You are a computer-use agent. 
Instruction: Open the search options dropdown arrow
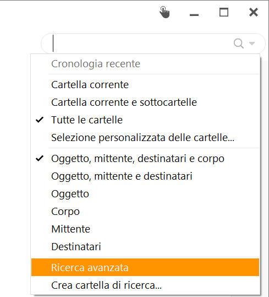tap(252, 44)
